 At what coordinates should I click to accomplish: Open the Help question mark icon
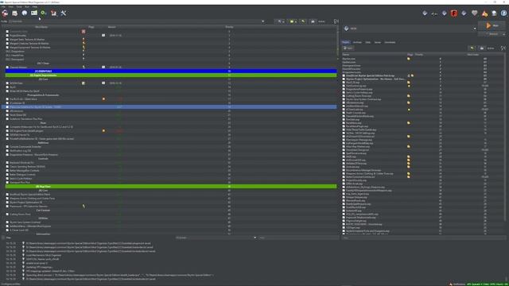[x=503, y=14]
